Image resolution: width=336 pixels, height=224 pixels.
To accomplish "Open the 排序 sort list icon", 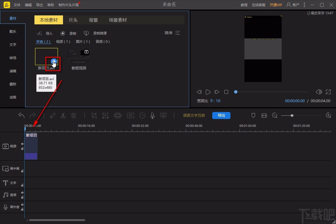I will pos(177,33).
